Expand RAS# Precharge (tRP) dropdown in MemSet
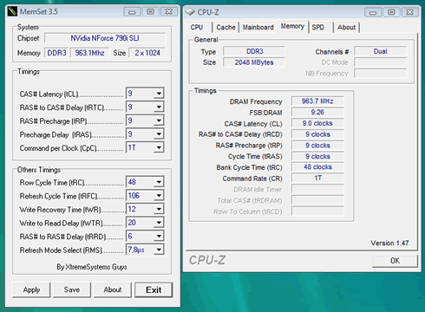 (x=159, y=120)
